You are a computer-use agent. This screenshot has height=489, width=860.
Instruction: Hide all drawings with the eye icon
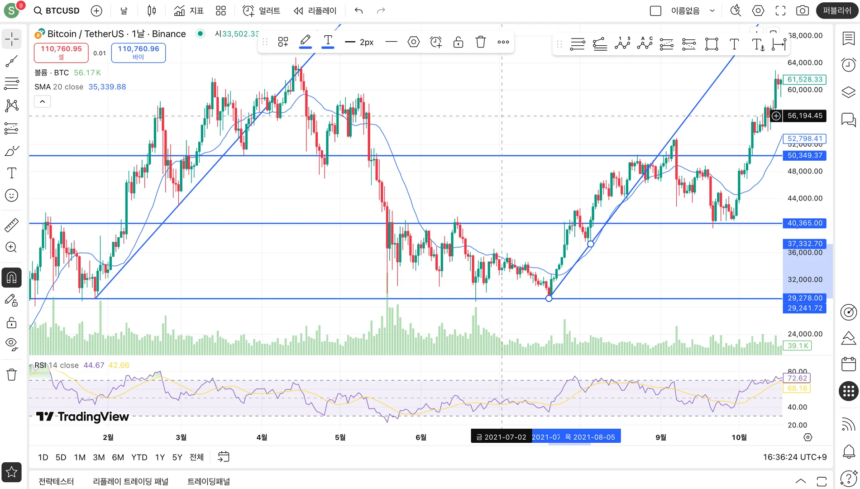point(12,344)
